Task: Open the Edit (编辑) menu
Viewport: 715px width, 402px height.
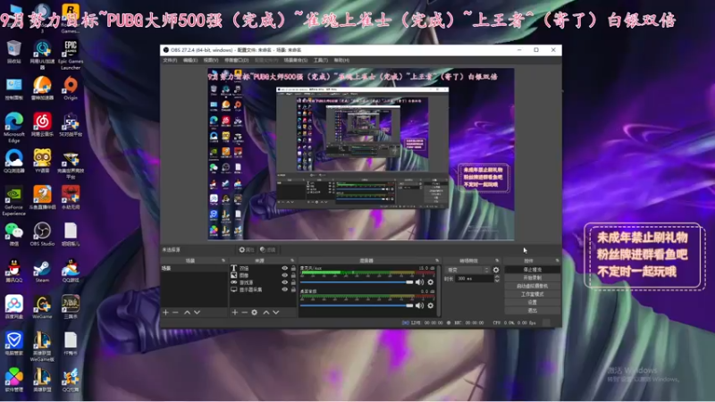Action: 190,60
